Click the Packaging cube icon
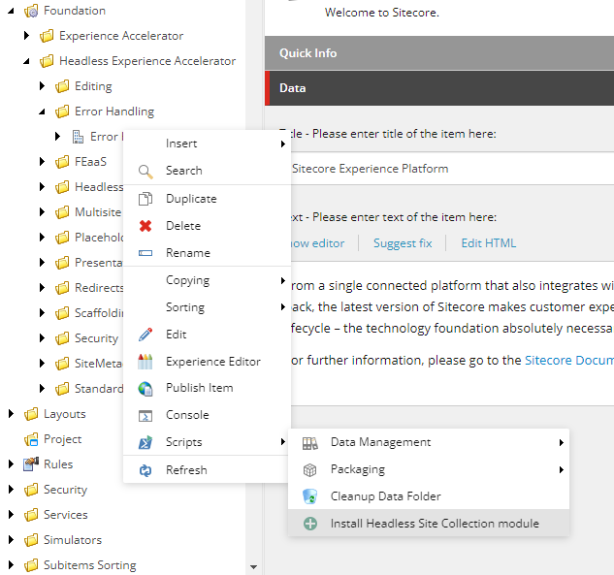This screenshot has height=575, width=614. point(309,469)
